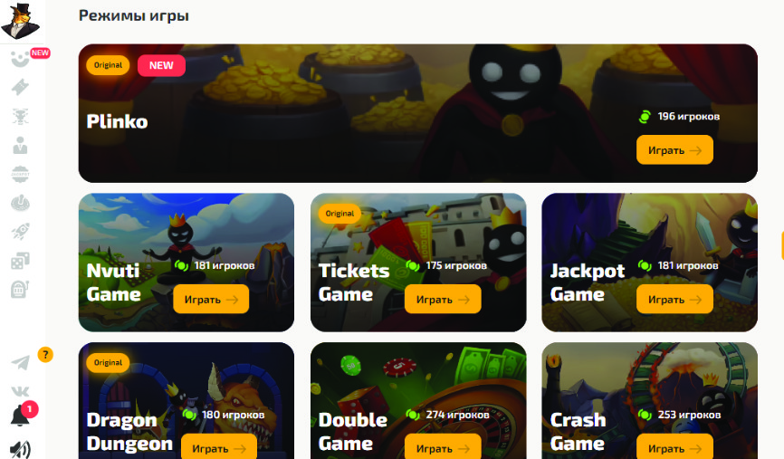Click Играть button for Tickets Game
This screenshot has height=459, width=784.
click(x=443, y=299)
